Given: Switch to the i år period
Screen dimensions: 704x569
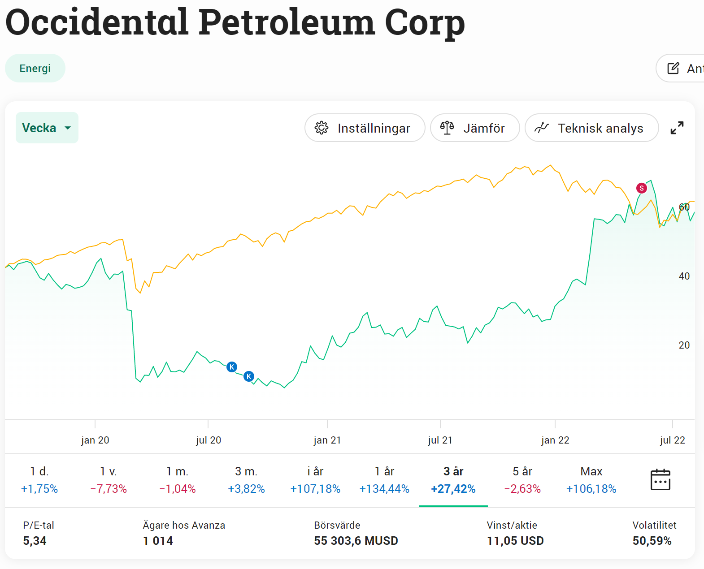Looking at the screenshot, I should coord(315,480).
